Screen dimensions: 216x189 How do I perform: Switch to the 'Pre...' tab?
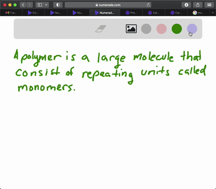pyautogui.click(x=131, y=13)
